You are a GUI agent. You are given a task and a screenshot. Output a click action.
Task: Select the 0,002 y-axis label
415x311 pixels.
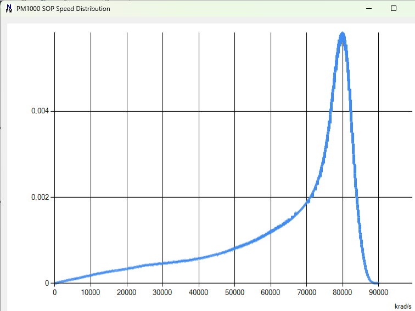tap(40, 197)
